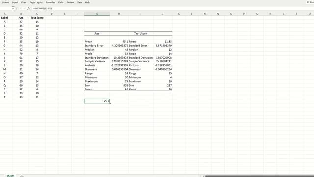The width and height of the screenshot is (314, 177).
Task: Open the Help ribbon tab
Action: click(x=87, y=2)
